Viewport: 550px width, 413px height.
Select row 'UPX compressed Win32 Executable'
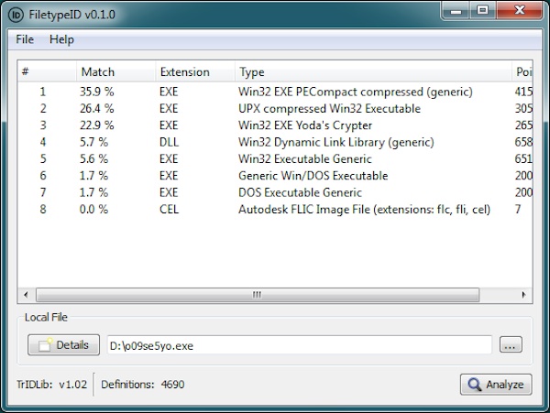(275, 109)
